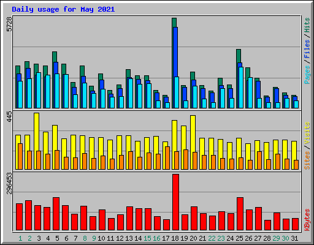Click the yellow "Visits" legend label

click(307, 134)
